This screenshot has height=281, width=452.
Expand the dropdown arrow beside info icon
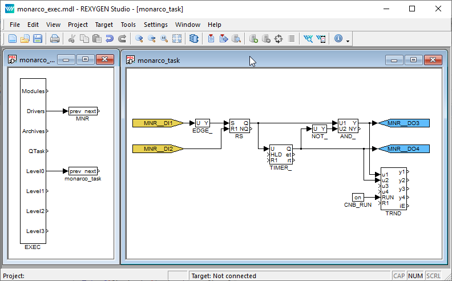tap(348, 41)
